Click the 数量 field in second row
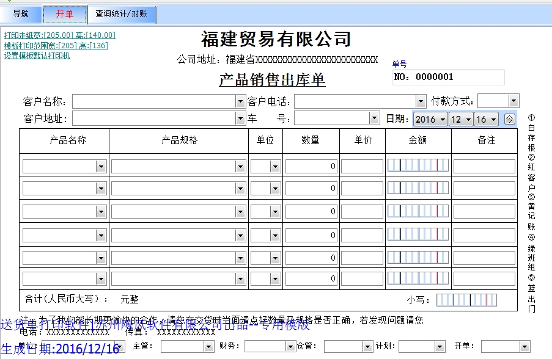 pos(312,189)
